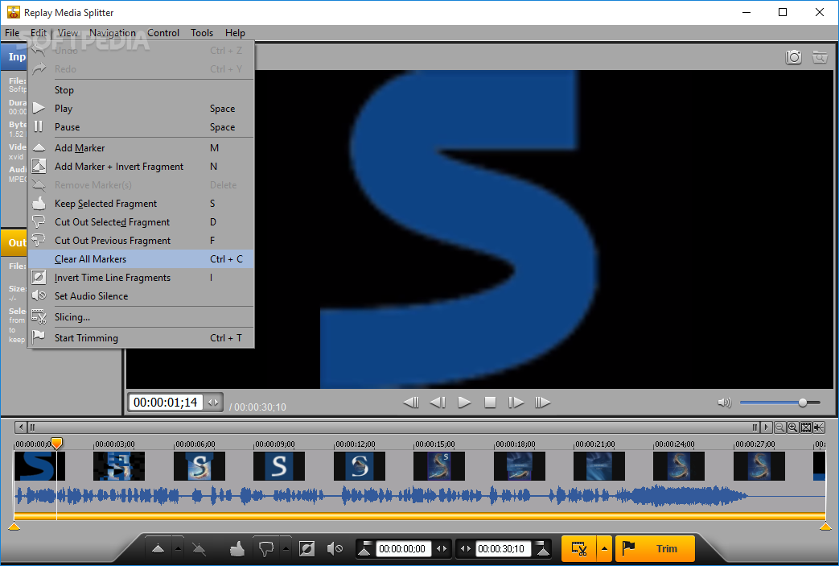Select start marker triangle under timeline
The image size is (839, 566).
[x=14, y=527]
